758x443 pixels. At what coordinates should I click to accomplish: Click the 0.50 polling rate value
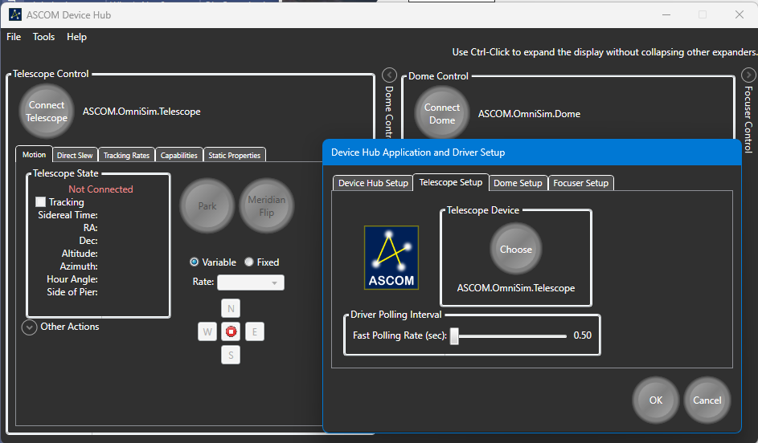click(x=583, y=335)
